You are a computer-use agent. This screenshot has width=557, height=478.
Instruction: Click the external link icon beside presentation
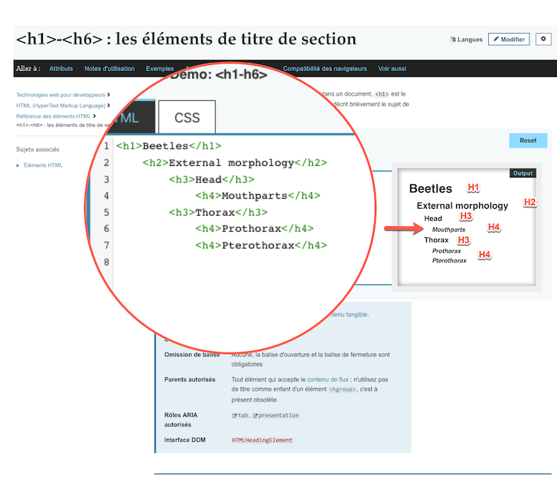tap(256, 415)
